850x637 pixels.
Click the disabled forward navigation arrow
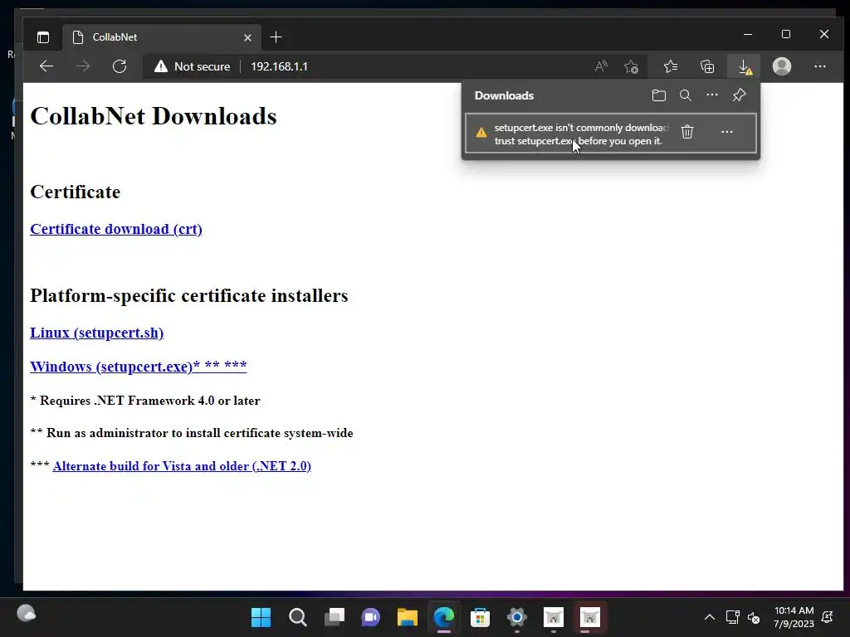tap(83, 66)
